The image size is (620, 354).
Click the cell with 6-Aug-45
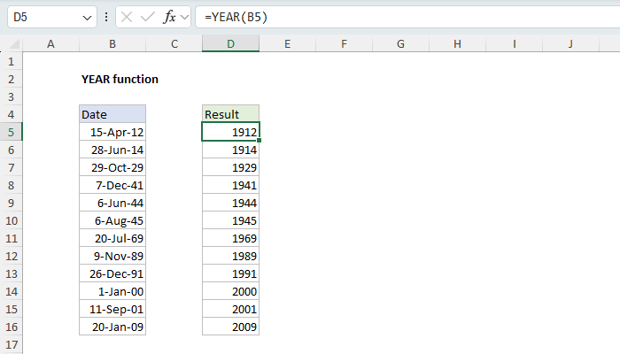point(112,220)
